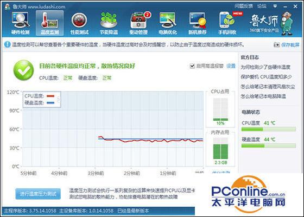
Task: Open 怎么给笔记本电脑降温 article
Action: pyautogui.click(x=263, y=96)
